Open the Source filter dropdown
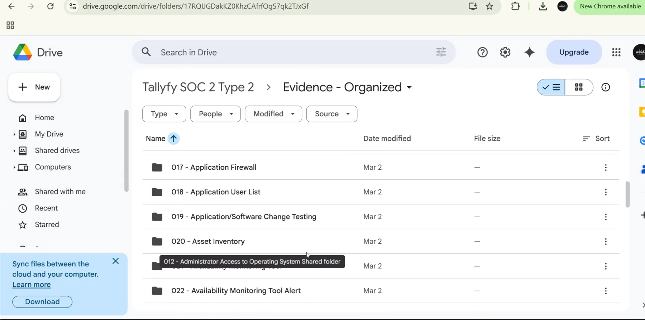This screenshot has width=645, height=320. 332,114
